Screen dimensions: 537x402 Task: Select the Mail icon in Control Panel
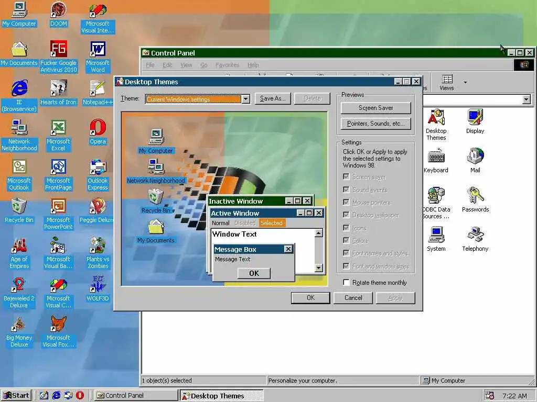tap(475, 161)
